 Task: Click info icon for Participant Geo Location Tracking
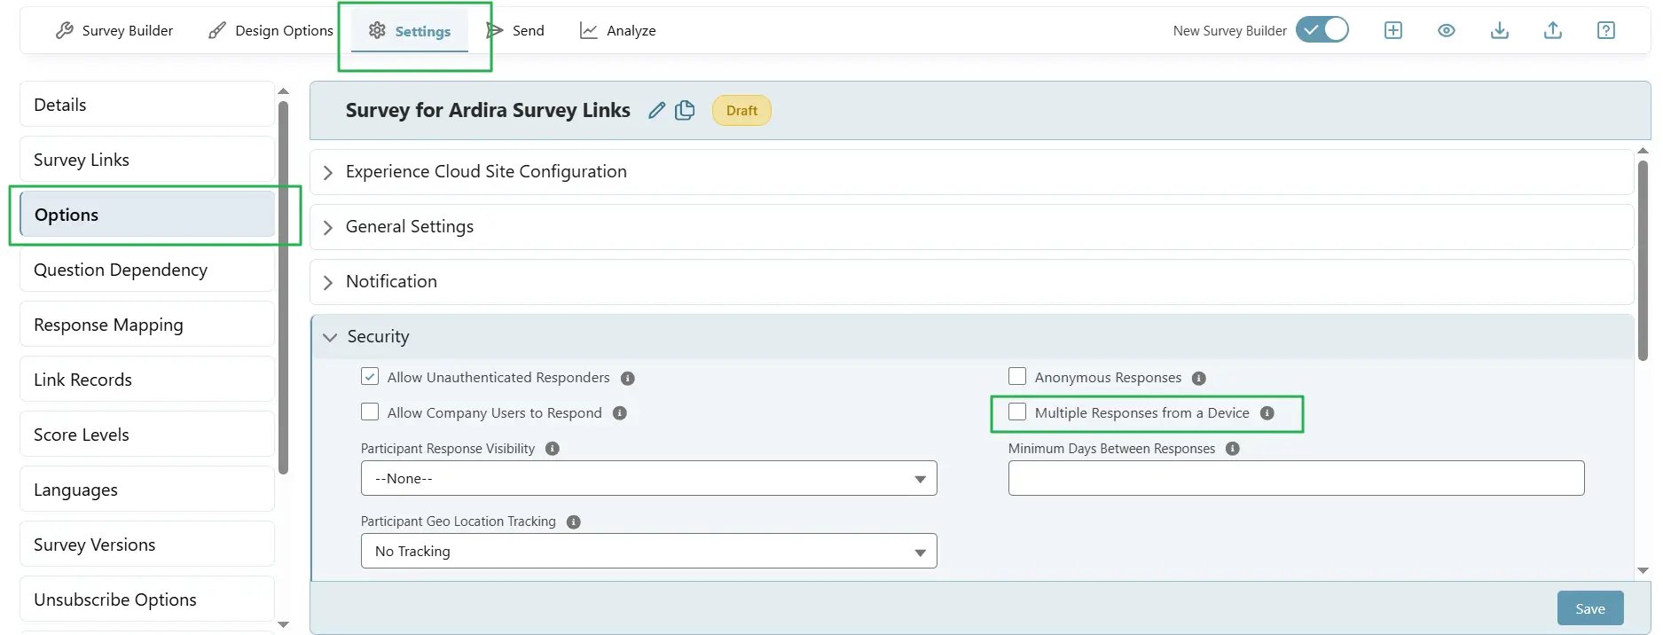point(573,522)
